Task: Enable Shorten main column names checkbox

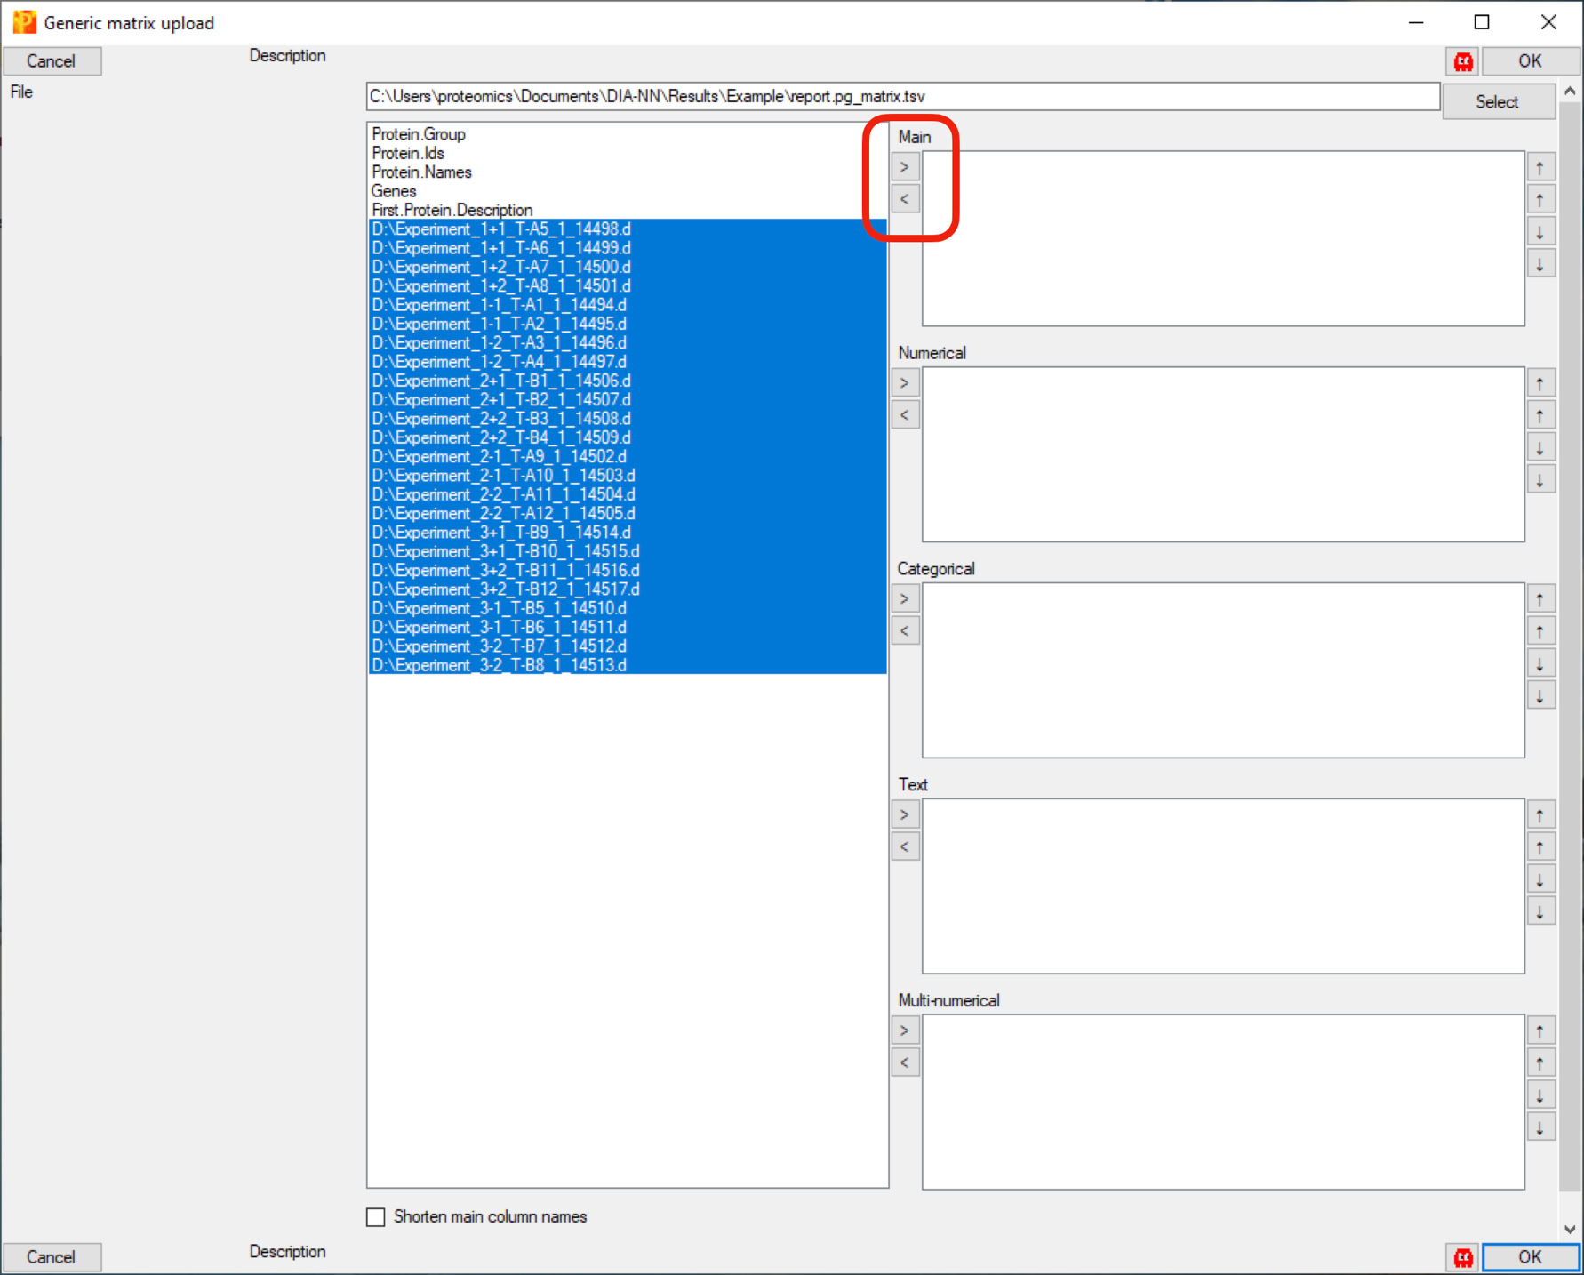Action: 376,1217
